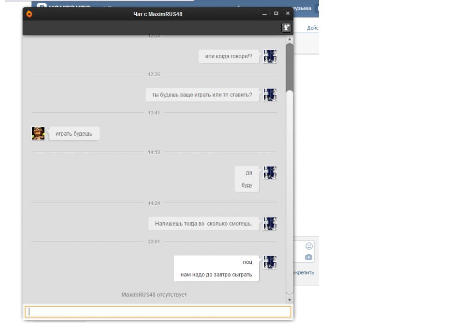
Task: Click the "Прикрепить" attach link
Action: point(304,272)
